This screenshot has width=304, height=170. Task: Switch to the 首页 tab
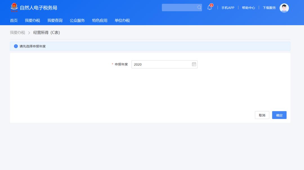tap(14, 20)
